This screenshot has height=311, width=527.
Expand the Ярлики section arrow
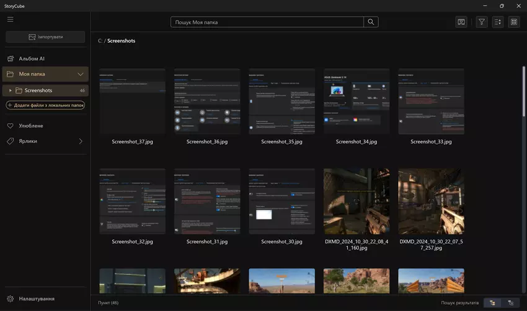coord(81,141)
